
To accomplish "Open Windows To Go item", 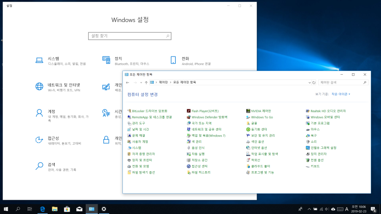I will (259, 117).
